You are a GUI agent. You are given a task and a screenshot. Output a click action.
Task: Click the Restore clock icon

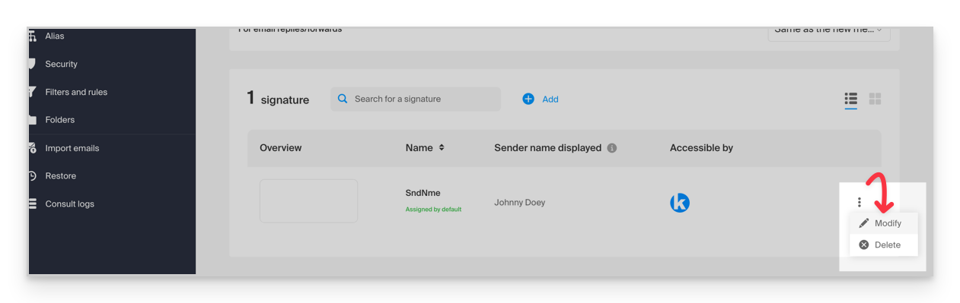(x=32, y=175)
